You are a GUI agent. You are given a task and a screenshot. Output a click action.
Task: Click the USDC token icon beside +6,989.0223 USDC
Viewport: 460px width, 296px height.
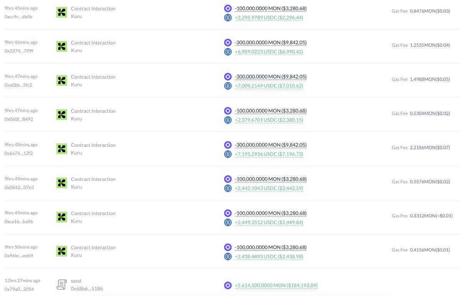tap(228, 52)
